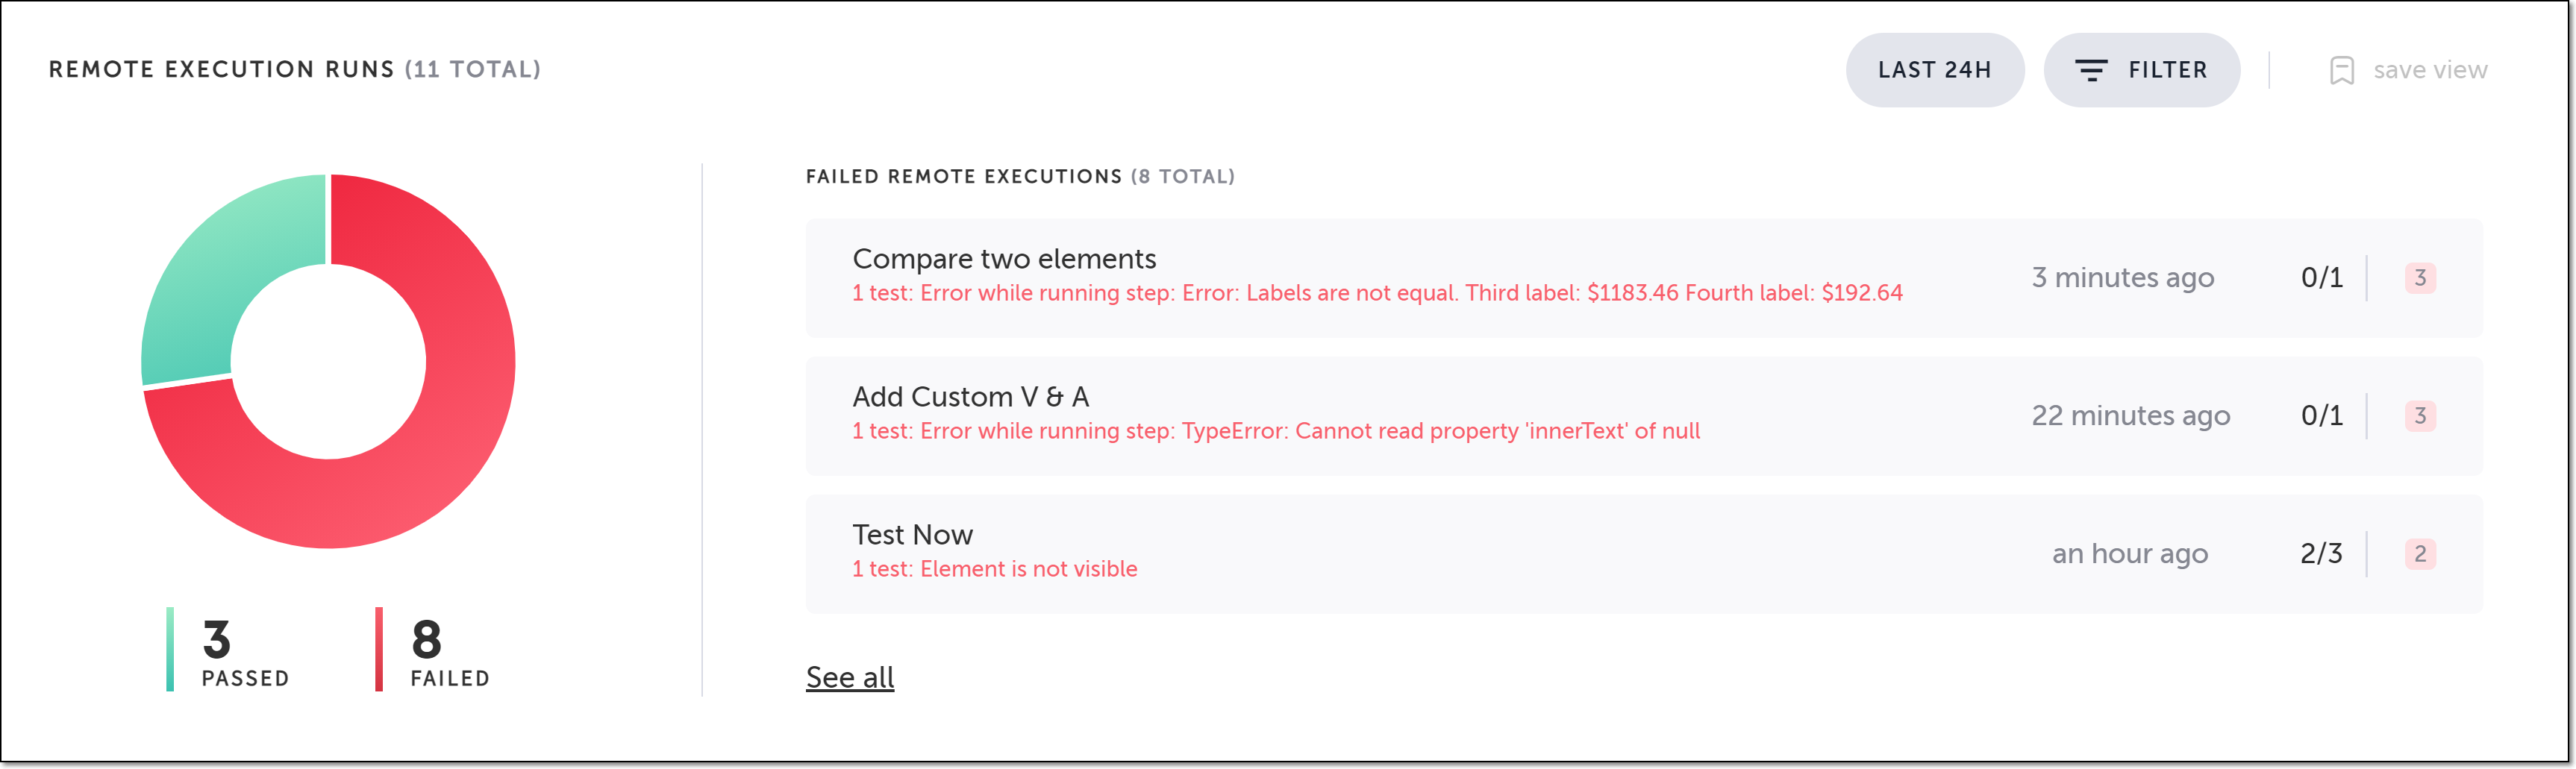This screenshot has width=2576, height=769.
Task: Click the badge on Compare two elements
Action: point(2419,278)
